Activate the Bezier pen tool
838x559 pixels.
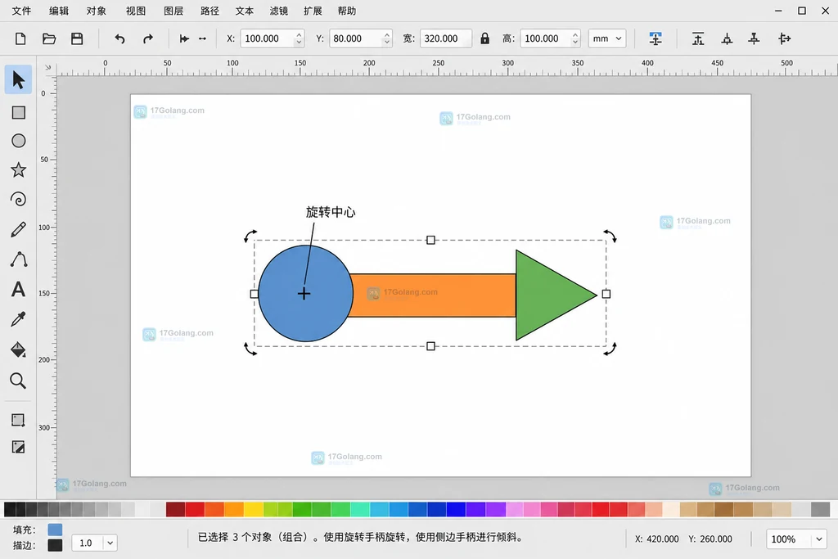[x=18, y=259]
